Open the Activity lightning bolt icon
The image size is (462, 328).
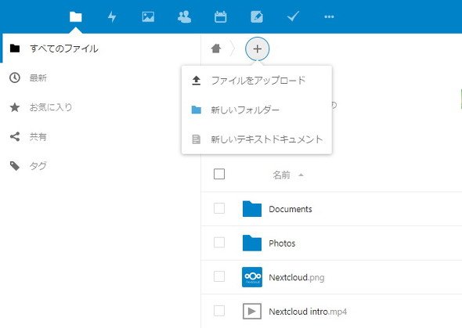pyautogui.click(x=112, y=16)
